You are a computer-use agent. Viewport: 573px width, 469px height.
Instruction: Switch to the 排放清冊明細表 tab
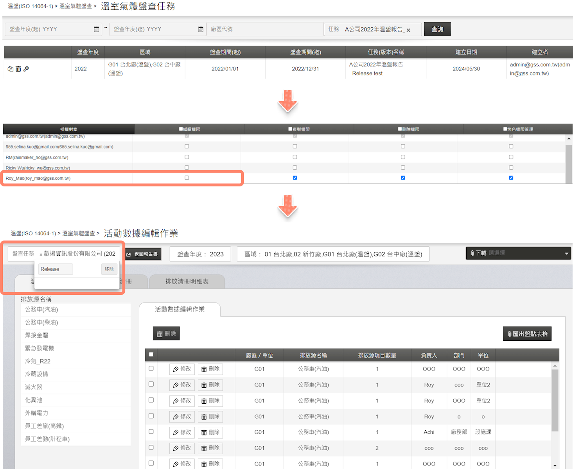pyautogui.click(x=187, y=281)
